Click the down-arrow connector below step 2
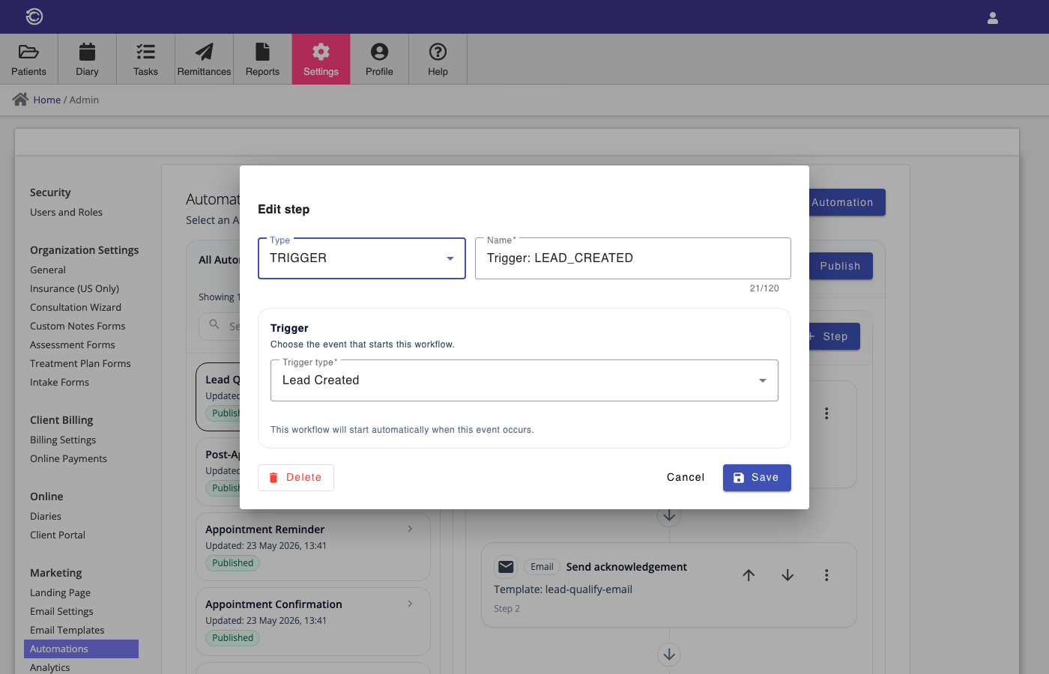This screenshot has height=674, width=1049. (669, 655)
